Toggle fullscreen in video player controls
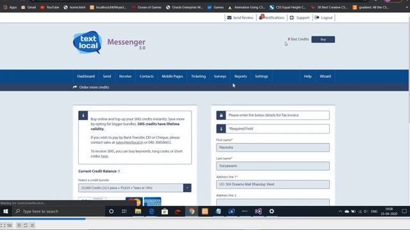The width and height of the screenshot is (410, 230). point(3,226)
